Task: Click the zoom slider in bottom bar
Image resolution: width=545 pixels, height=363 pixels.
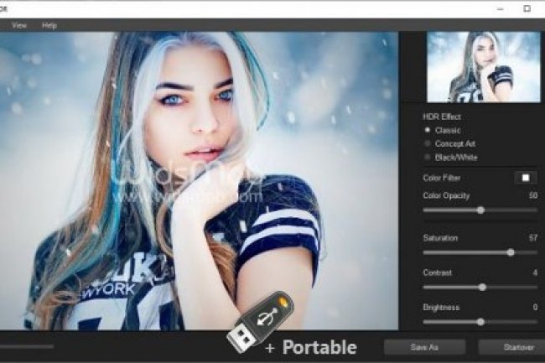Action: [27, 346]
